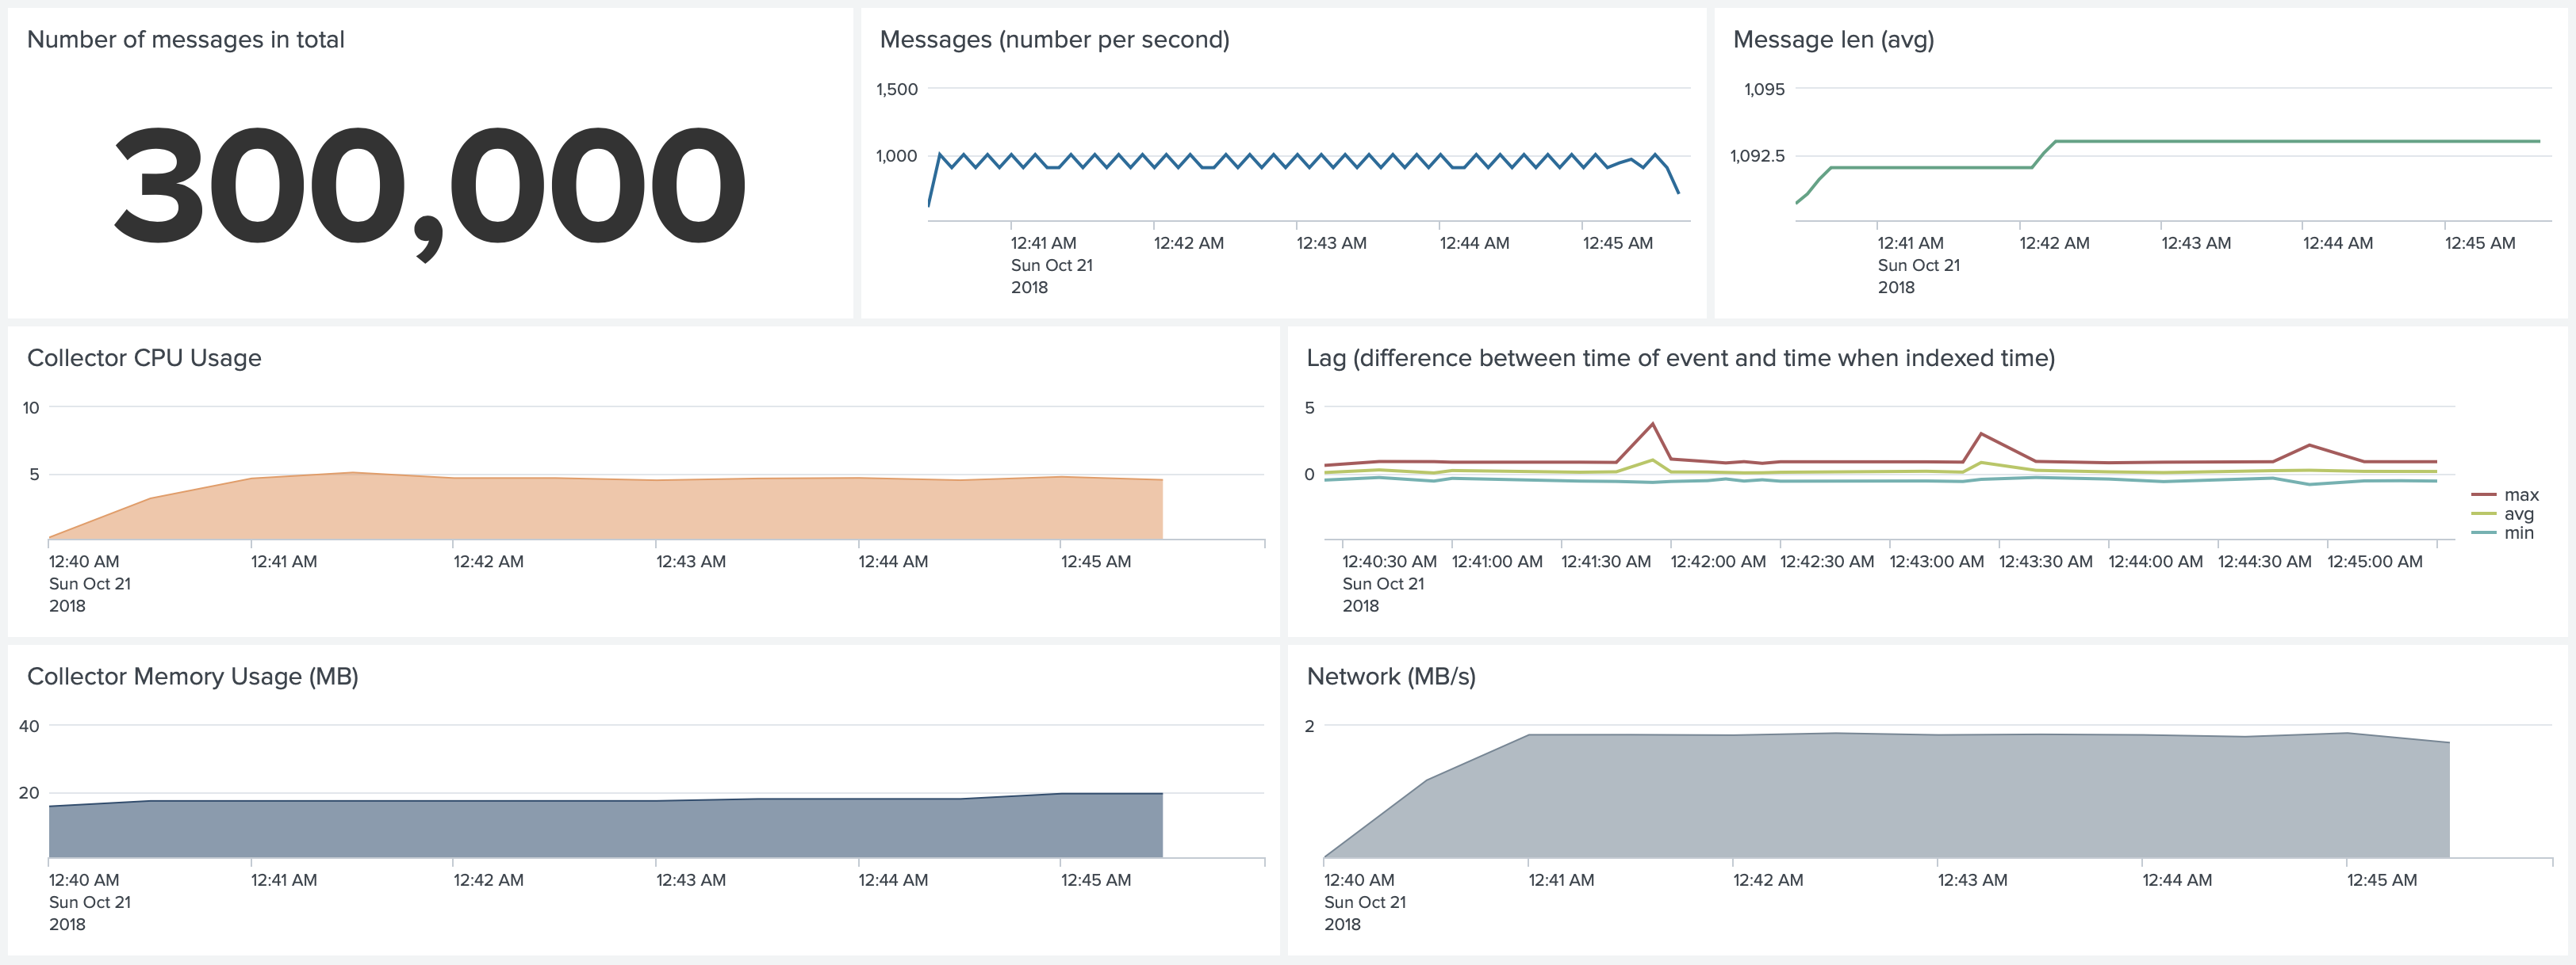Click the Message len (avg) panel title
The image size is (2576, 965).
click(1833, 39)
